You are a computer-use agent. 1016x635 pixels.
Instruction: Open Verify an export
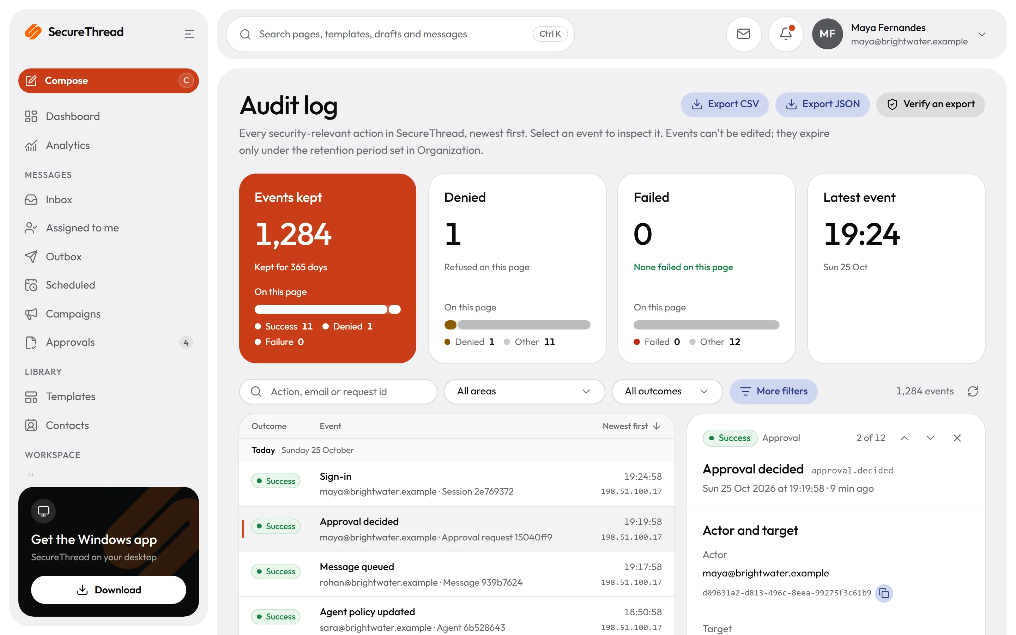coord(930,104)
